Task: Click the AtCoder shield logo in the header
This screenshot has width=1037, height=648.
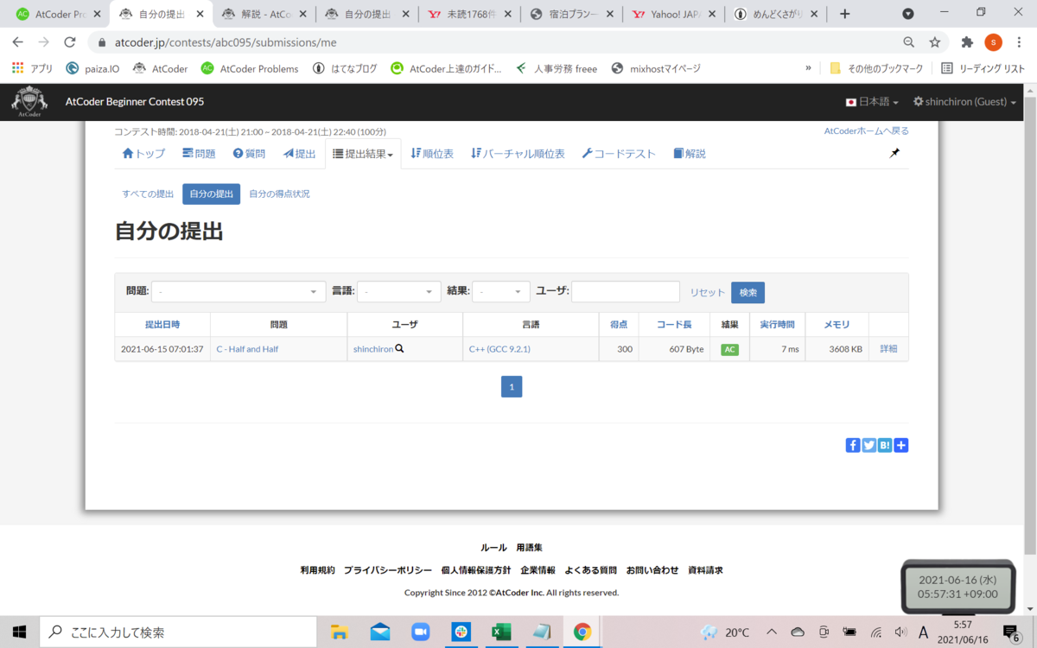Action: [29, 101]
